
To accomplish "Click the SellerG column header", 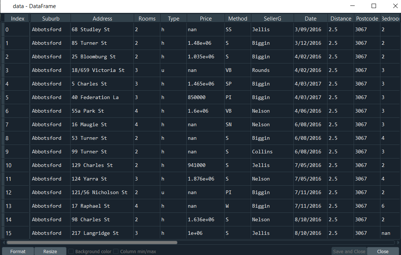I will (272, 18).
